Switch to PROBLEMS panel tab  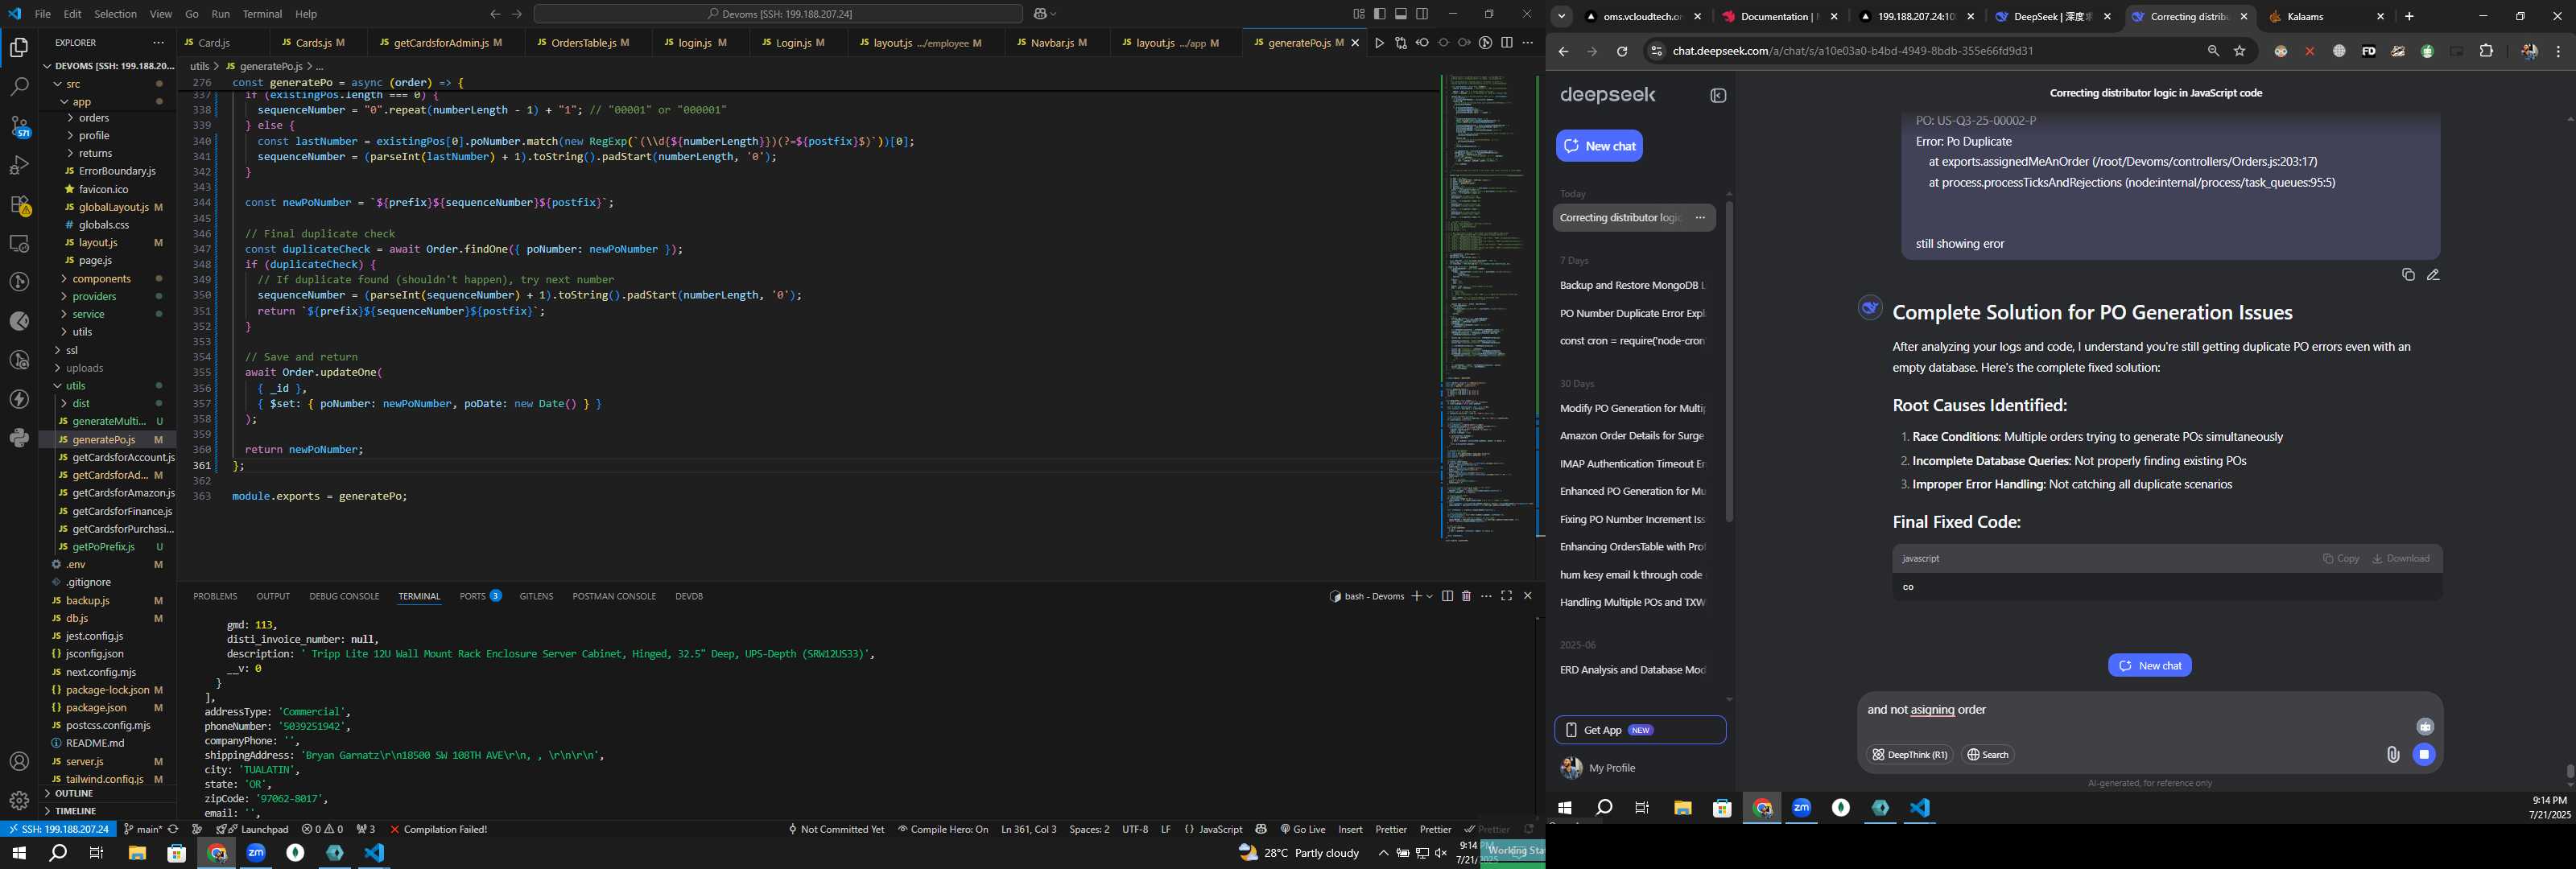tap(215, 596)
